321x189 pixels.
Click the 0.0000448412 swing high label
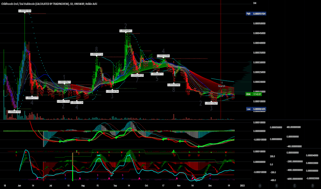pos(126,31)
